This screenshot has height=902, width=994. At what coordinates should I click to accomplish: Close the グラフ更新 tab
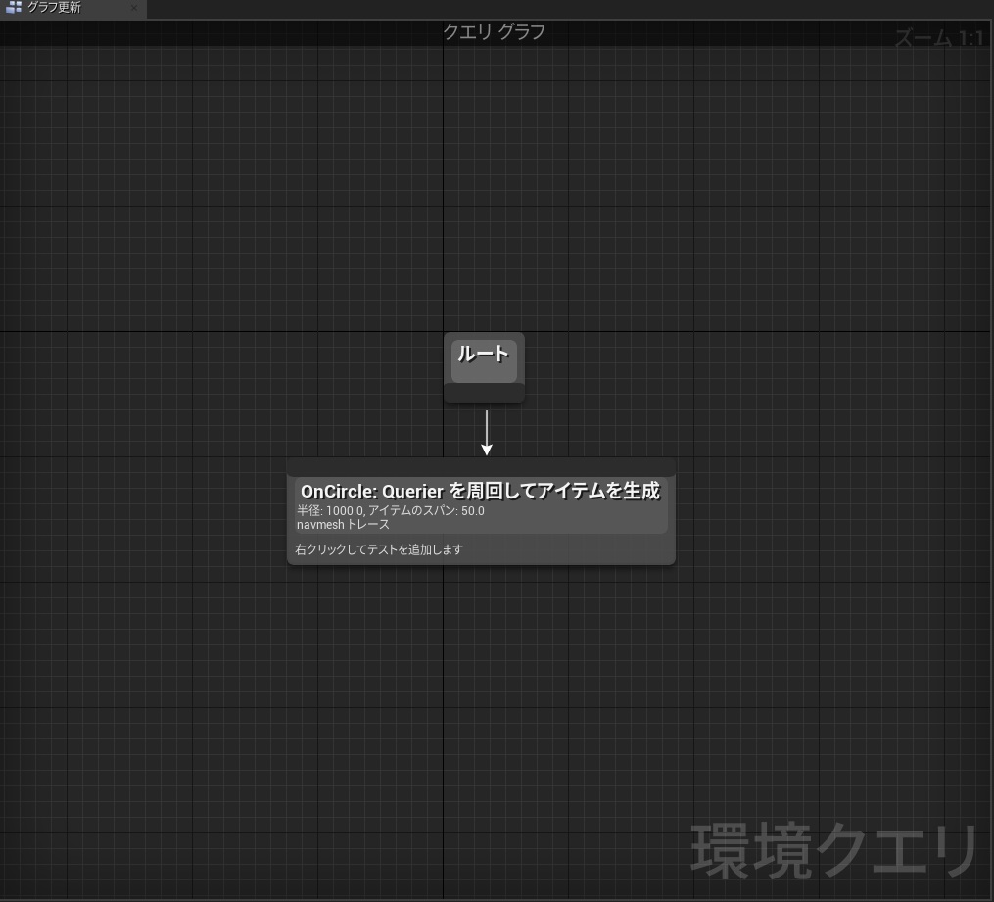pyautogui.click(x=134, y=8)
